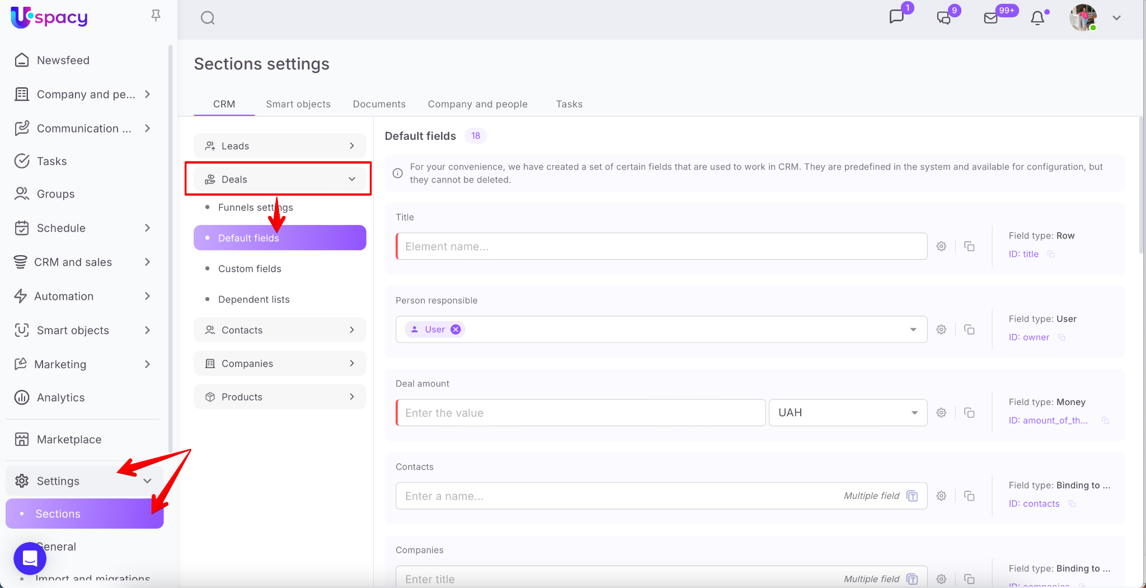This screenshot has width=1146, height=588.
Task: Switch to the Documents tab
Action: (x=379, y=104)
